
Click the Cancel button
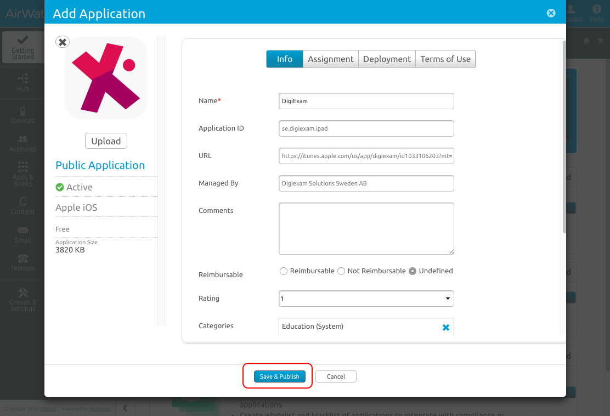[x=336, y=376]
